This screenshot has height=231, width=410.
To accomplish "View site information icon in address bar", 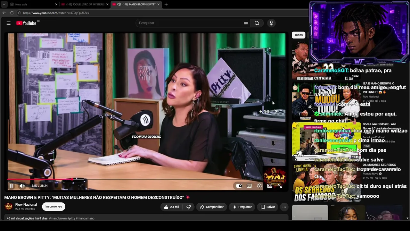I will (20, 13).
